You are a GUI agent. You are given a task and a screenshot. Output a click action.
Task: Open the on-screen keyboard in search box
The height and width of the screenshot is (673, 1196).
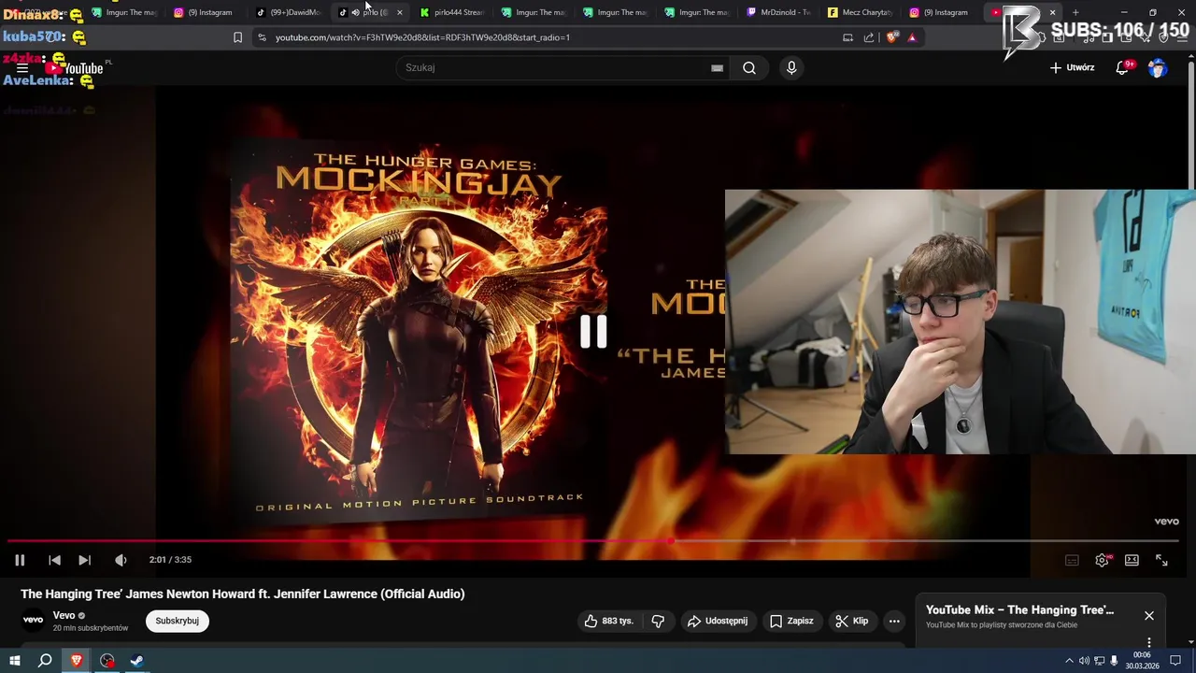pos(717,67)
